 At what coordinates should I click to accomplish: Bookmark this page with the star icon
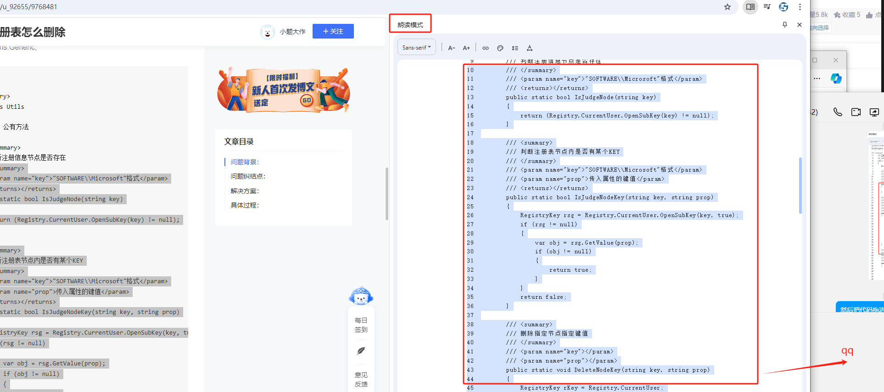727,7
